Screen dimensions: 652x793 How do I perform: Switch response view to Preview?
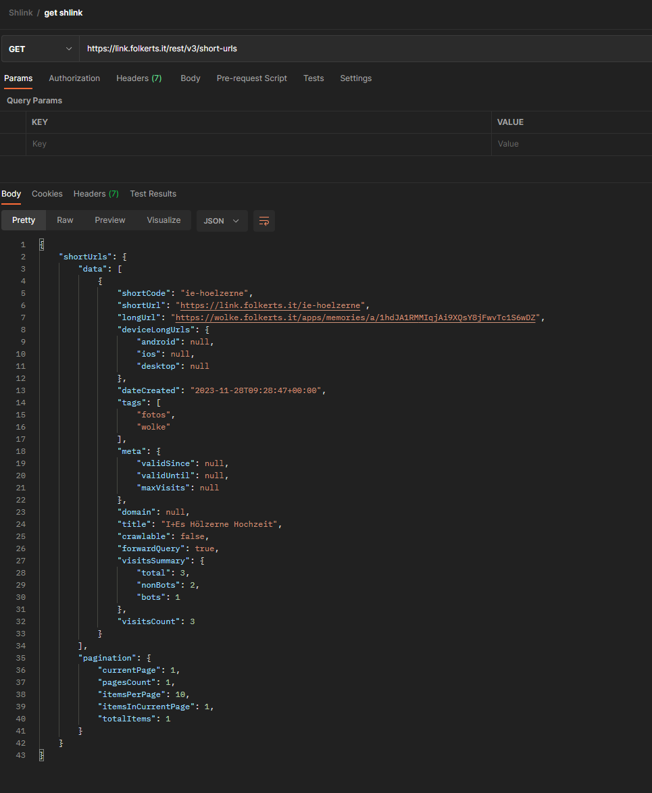(109, 220)
